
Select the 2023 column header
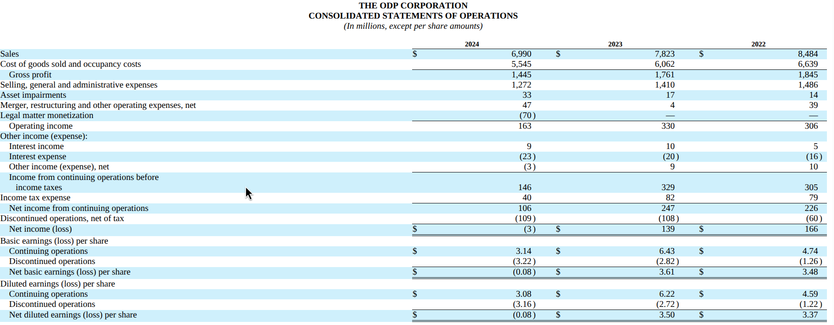615,44
